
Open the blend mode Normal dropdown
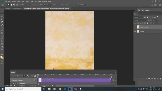pos(140,20)
